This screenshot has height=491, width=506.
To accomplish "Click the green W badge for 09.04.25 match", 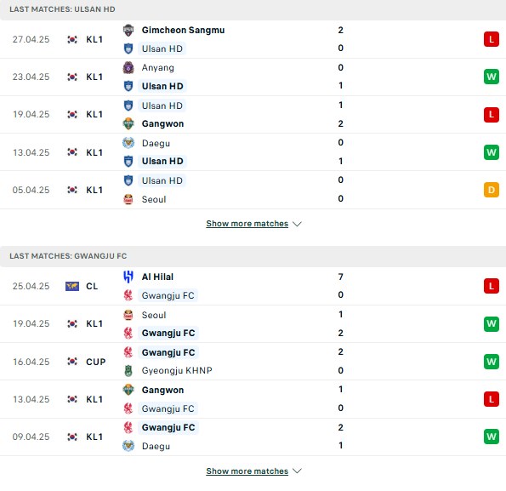I will coord(492,437).
